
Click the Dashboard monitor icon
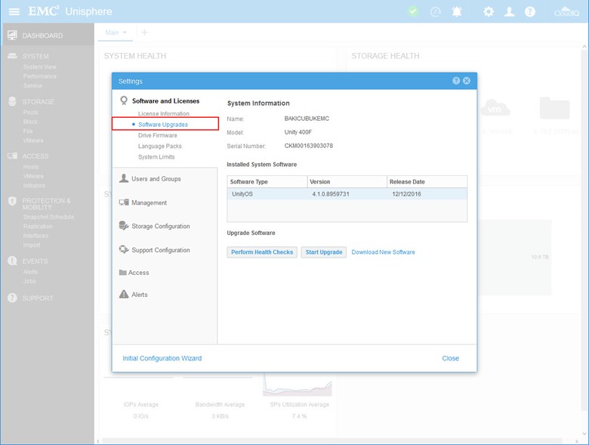pos(12,36)
